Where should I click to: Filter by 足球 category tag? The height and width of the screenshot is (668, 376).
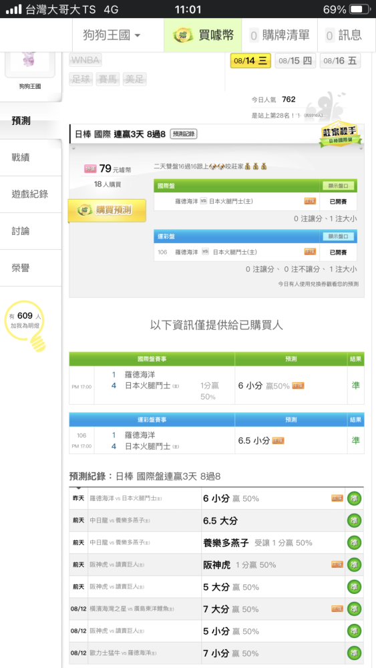pyautogui.click(x=81, y=79)
